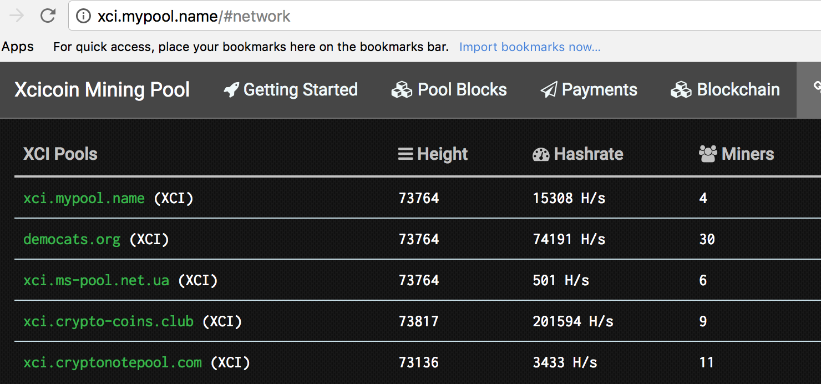Open the Getting Started menu item

click(x=291, y=90)
